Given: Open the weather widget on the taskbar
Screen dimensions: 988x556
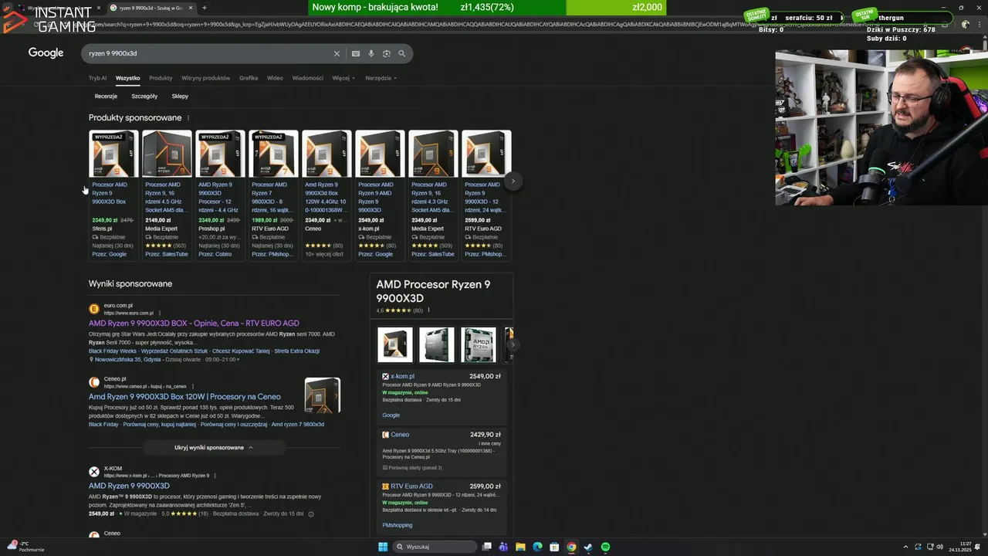Looking at the screenshot, I should [x=26, y=547].
